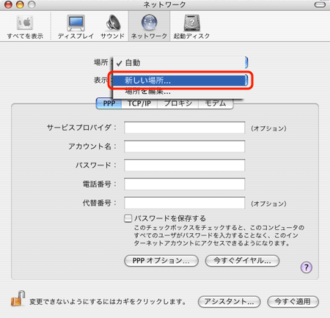Click the 今すぐダイヤル... button

(242, 261)
